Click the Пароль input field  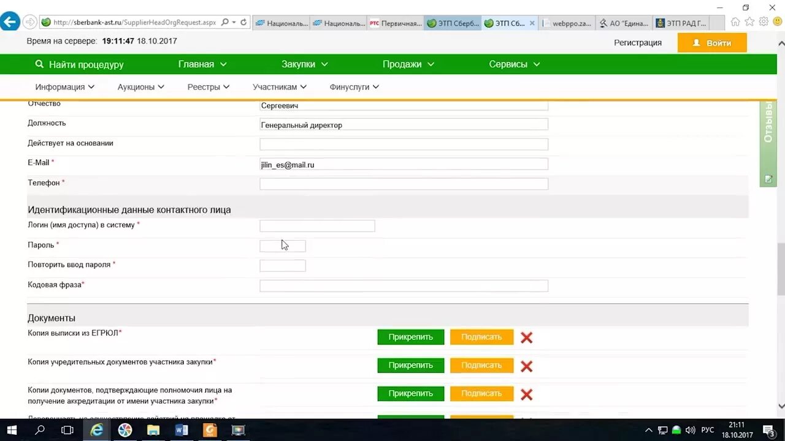(x=283, y=246)
